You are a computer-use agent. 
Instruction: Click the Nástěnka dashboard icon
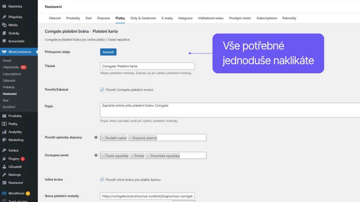4,6
